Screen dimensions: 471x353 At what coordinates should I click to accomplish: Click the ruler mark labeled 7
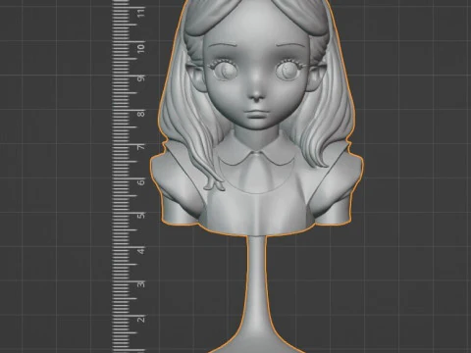(x=141, y=147)
